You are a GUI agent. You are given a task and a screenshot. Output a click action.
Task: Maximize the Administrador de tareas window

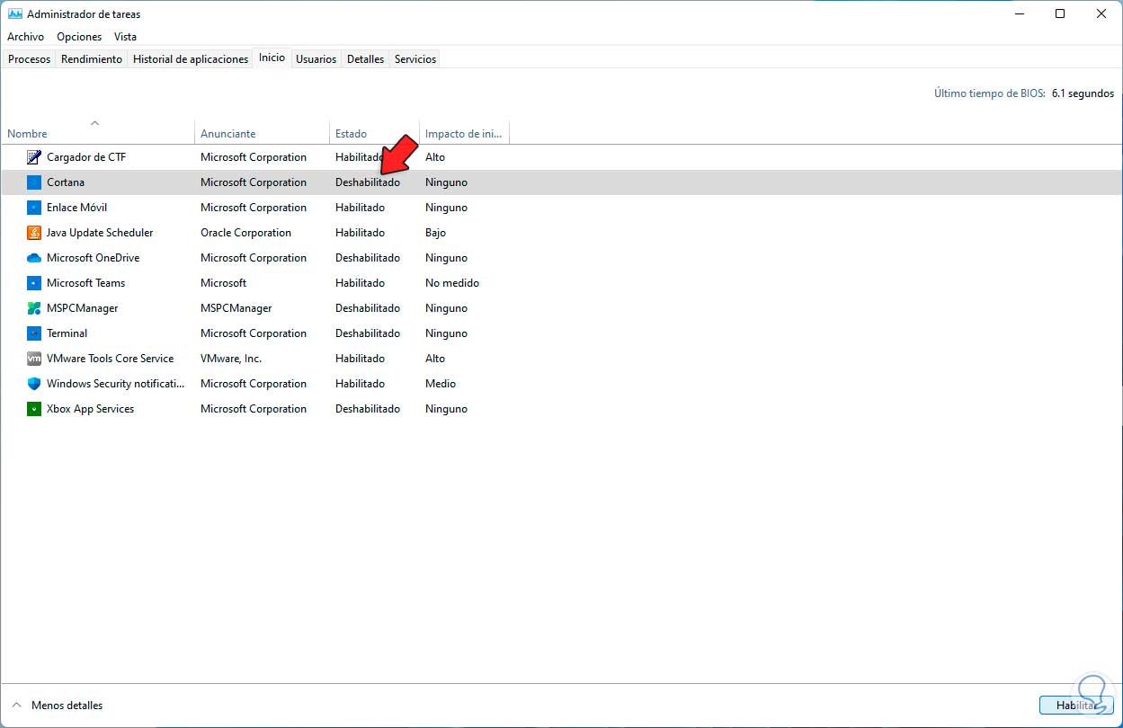point(1060,13)
